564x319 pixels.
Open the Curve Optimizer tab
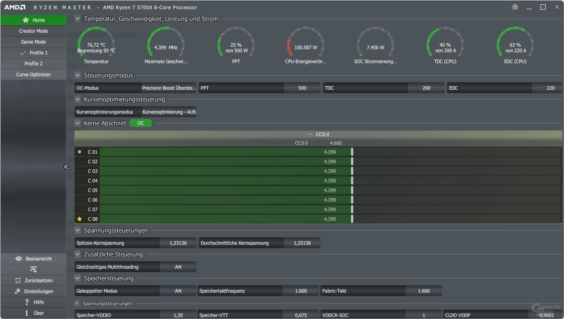(x=33, y=75)
